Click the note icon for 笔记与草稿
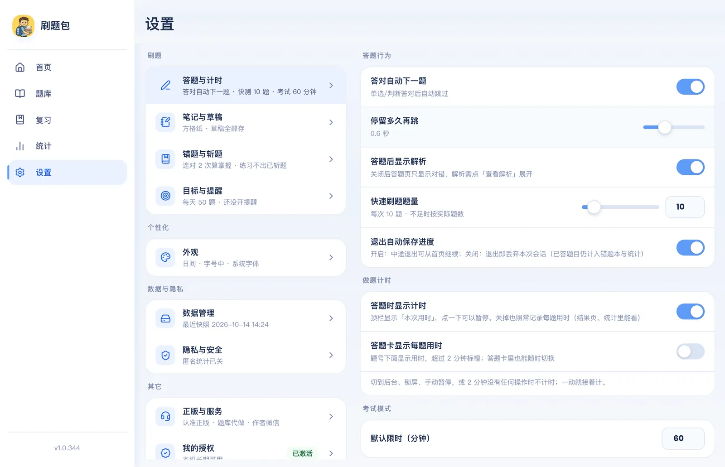Viewport: 725px width, 467px height. click(165, 122)
